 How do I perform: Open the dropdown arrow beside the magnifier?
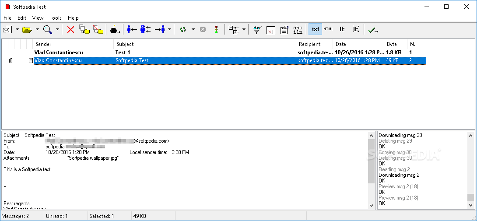tap(57, 29)
